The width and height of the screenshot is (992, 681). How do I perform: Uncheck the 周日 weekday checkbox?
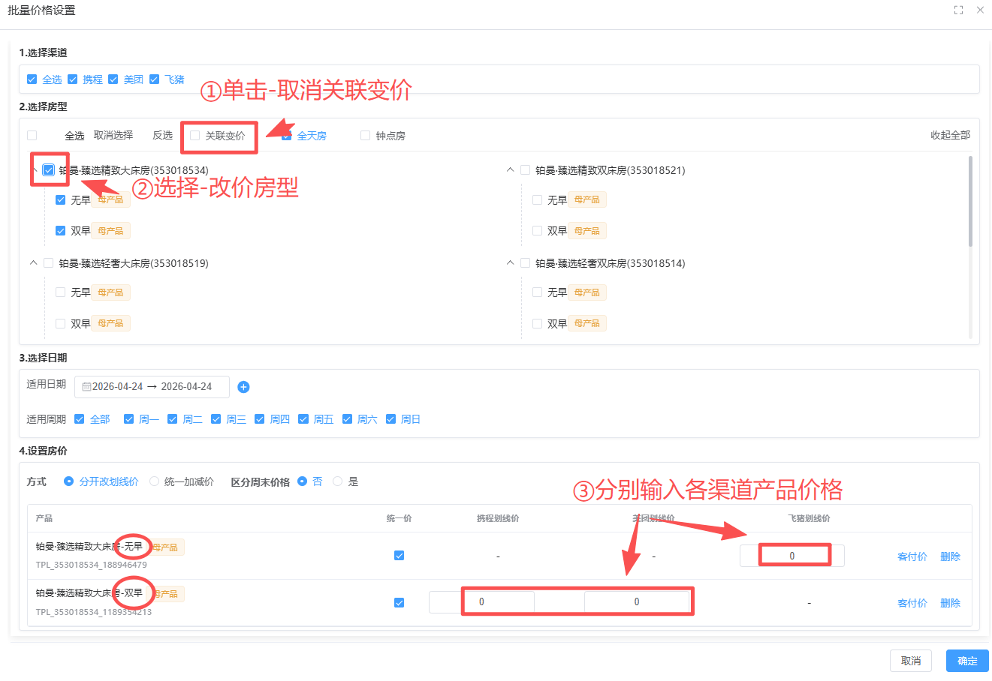391,418
